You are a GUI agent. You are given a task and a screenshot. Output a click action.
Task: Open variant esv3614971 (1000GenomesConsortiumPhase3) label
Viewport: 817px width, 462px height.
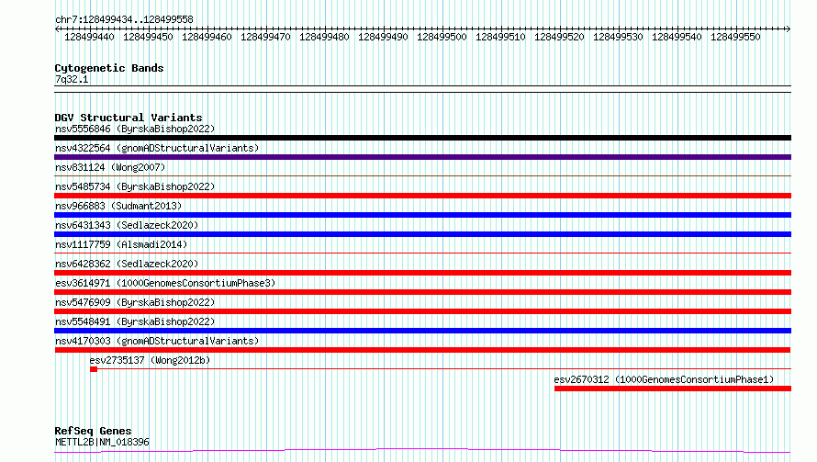pyautogui.click(x=165, y=283)
